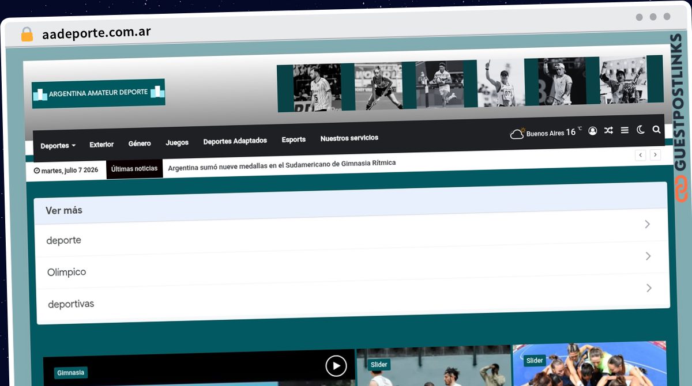Click the Ver más heading
This screenshot has height=386, width=692.
pos(64,210)
